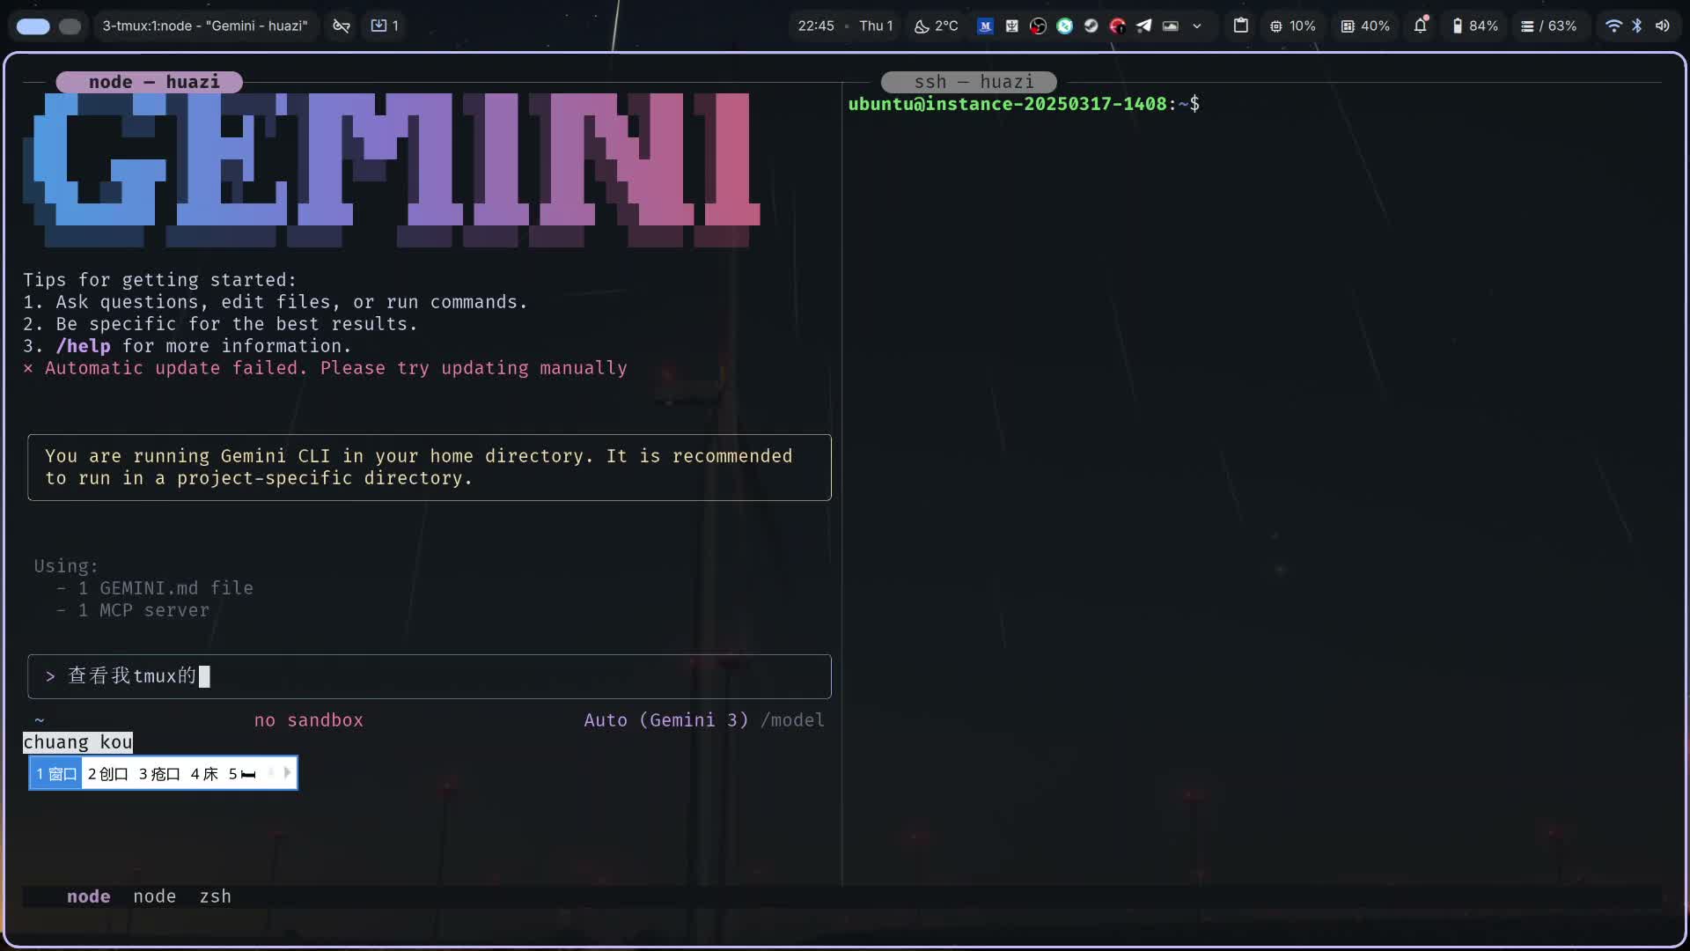Viewport: 1690px width, 951px height.
Task: Expand the system tray chevron
Action: [x=1197, y=26]
